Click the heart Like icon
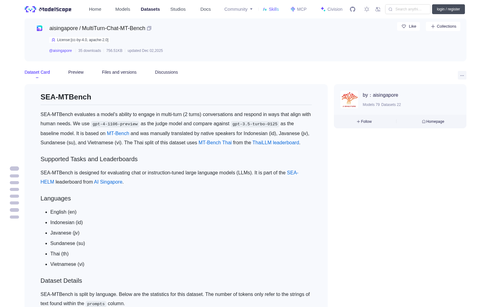491x307 pixels. click(x=404, y=26)
